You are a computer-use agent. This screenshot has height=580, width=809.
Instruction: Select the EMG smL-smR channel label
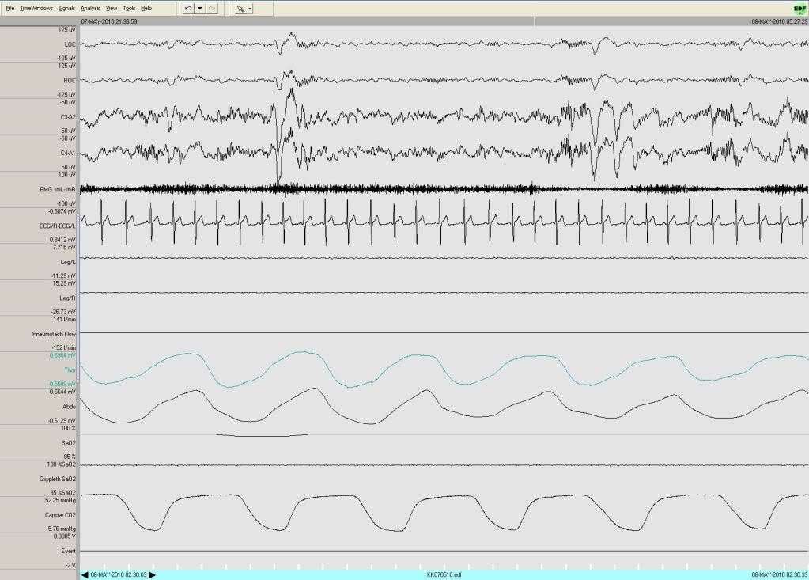pyautogui.click(x=57, y=189)
